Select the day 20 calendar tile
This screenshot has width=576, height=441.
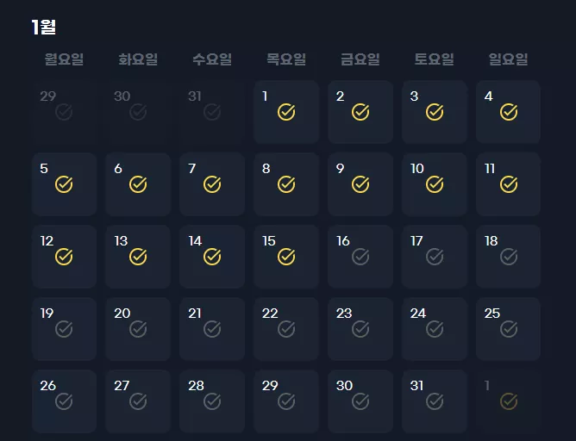point(138,329)
